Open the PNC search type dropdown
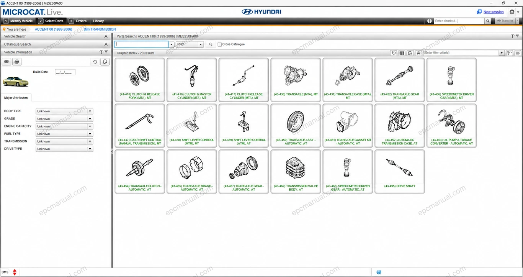This screenshot has width=523, height=277. click(x=190, y=44)
